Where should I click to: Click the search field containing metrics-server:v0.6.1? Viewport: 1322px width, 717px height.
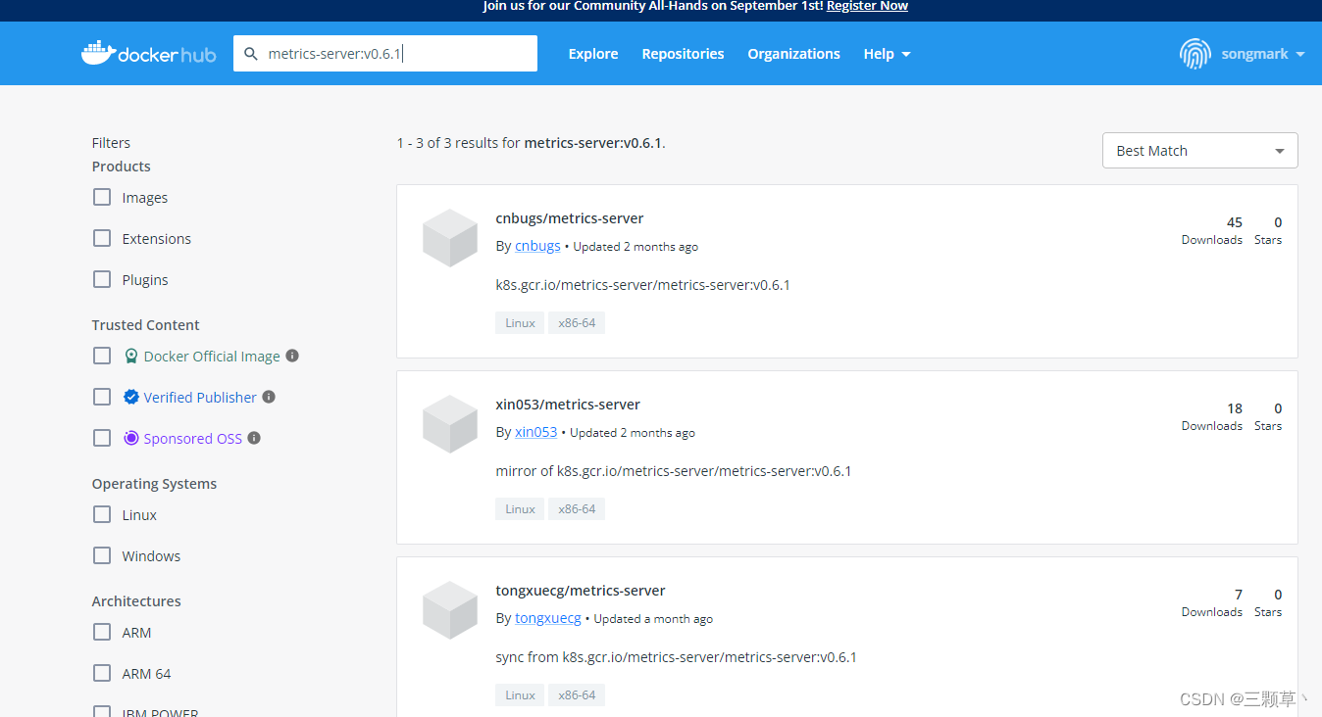pyautogui.click(x=385, y=54)
